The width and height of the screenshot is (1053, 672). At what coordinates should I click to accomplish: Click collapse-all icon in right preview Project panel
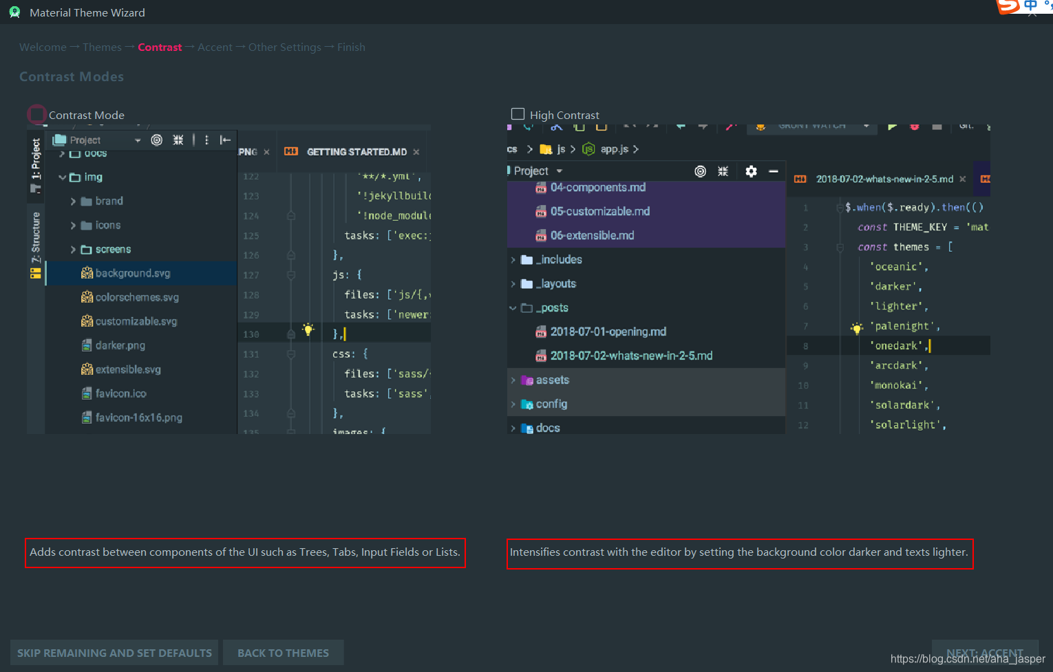pos(723,171)
